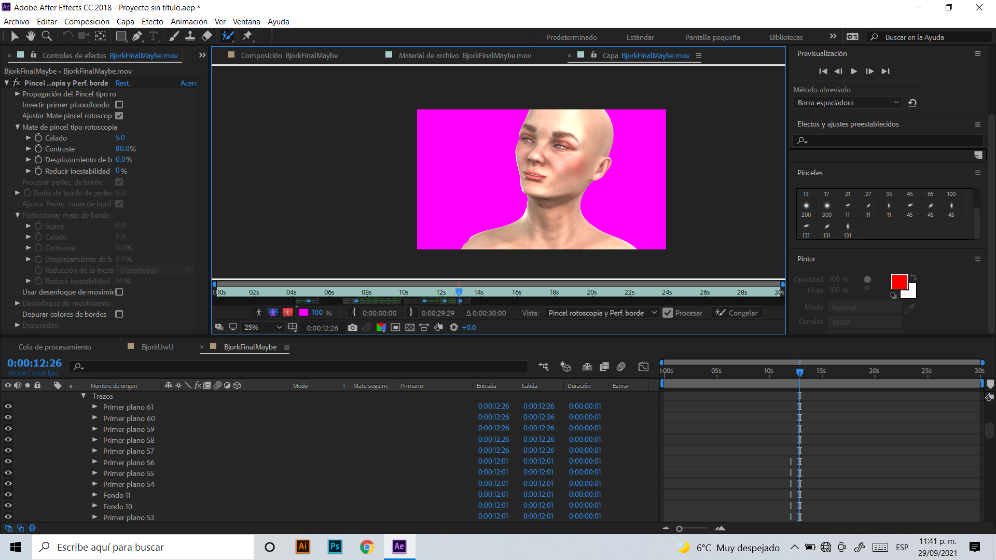The width and height of the screenshot is (996, 560).
Task: Toggle alpha overlay red figure icon
Action: [x=287, y=313]
